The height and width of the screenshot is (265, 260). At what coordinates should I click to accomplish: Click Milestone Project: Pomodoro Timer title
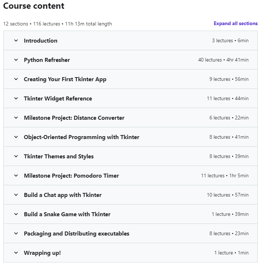click(71, 176)
